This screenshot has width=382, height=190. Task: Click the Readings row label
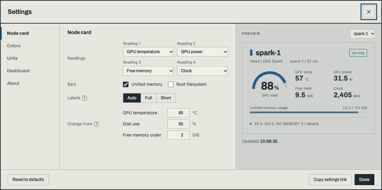tap(76, 58)
